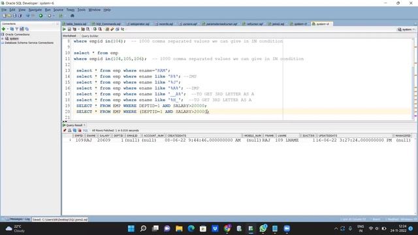Click the CREATEDDATE column header
Viewport: 418px width, 235px height.
204,136
